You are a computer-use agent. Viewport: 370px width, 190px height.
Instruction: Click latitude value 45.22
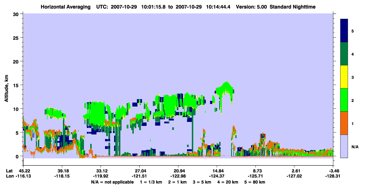[24, 171]
